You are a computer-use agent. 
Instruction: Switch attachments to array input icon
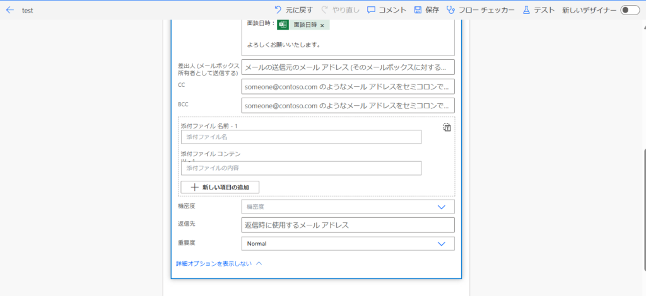pos(447,127)
